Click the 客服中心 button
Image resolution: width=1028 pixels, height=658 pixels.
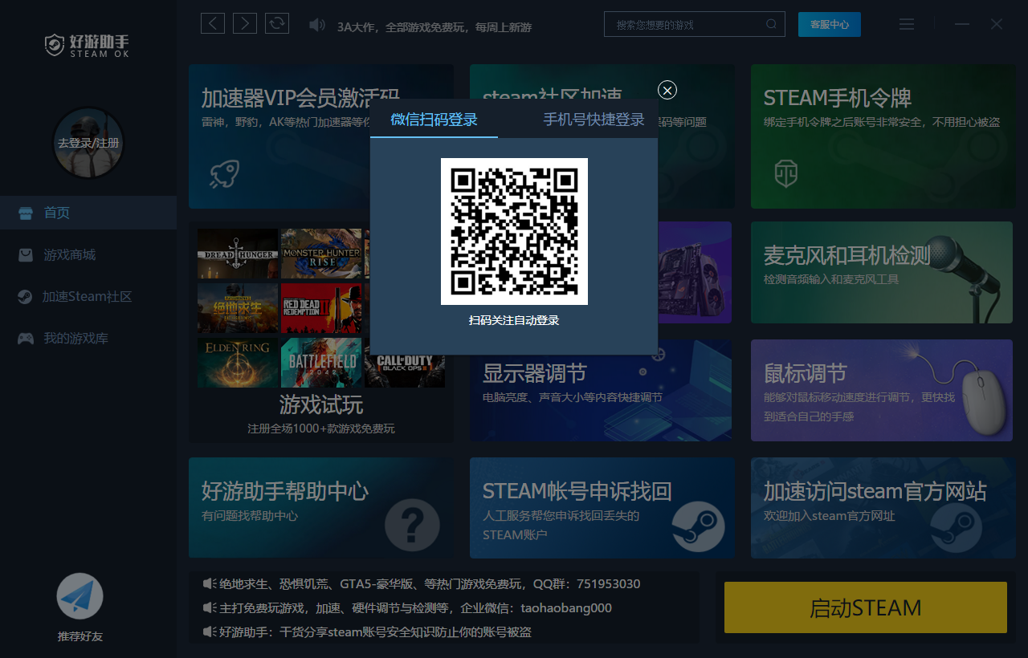coord(830,25)
